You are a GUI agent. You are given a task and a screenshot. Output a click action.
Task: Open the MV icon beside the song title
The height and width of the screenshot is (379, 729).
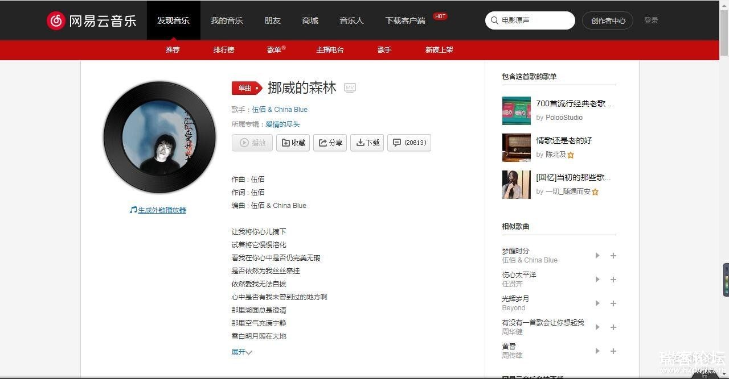click(x=350, y=88)
